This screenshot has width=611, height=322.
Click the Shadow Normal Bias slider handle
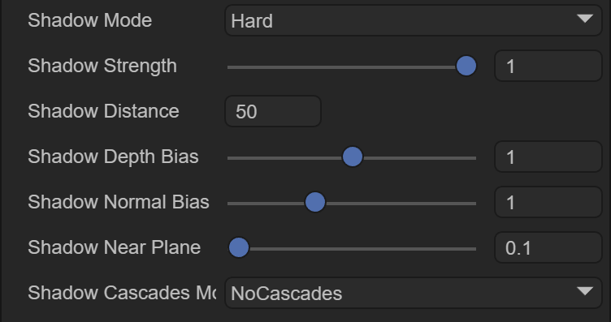[x=315, y=202]
